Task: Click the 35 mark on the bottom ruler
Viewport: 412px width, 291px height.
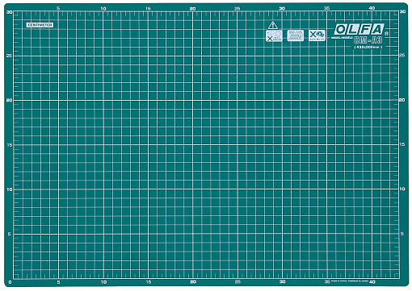Action: [x=327, y=281]
